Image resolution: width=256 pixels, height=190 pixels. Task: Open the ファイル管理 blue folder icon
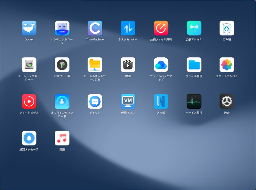pos(194,65)
